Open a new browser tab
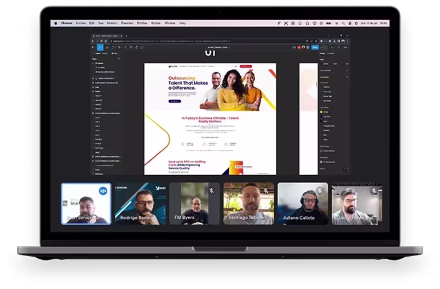Screen dimensions: 440x289 tap(127, 36)
